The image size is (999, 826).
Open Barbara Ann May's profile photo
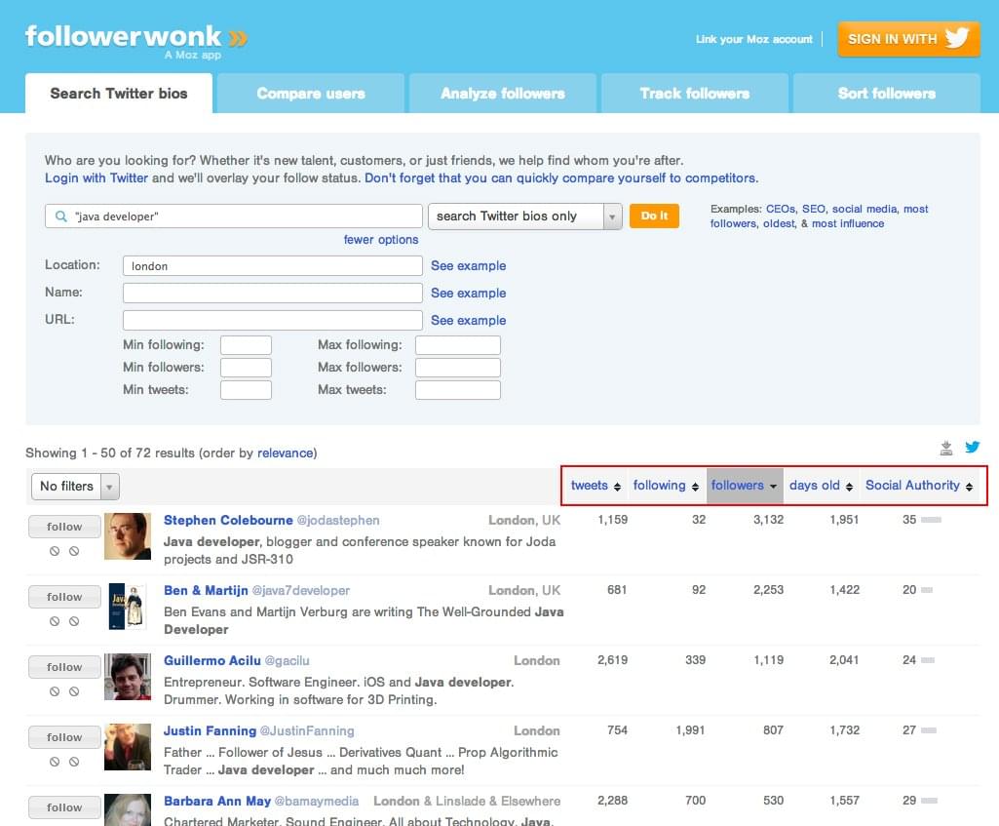(x=128, y=809)
